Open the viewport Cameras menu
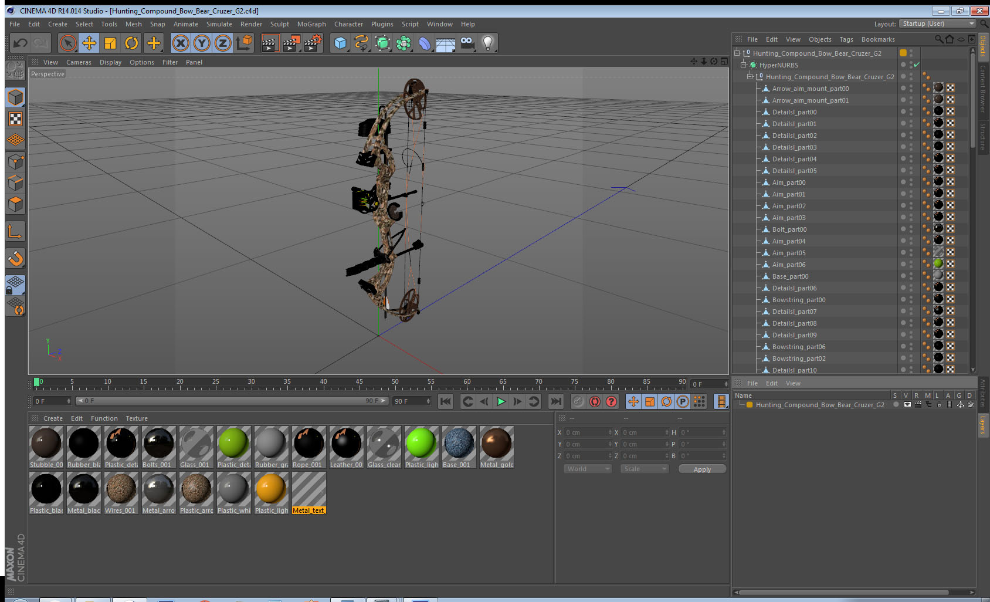Viewport: 990px width, 602px height. click(79, 62)
